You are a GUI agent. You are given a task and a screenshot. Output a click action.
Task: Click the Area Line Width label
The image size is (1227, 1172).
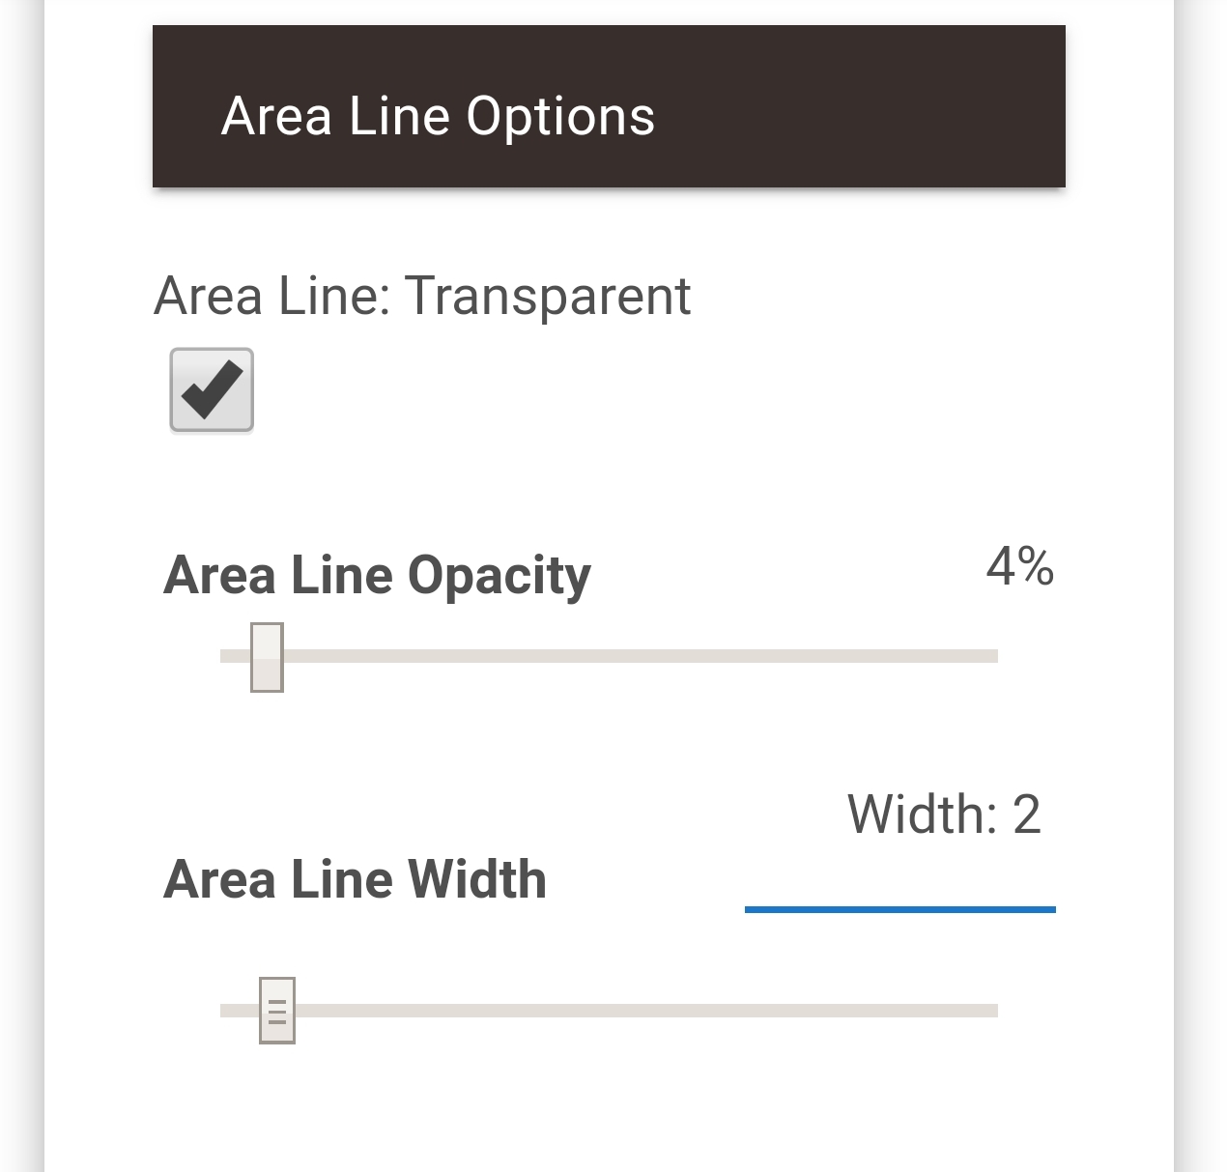pyautogui.click(x=355, y=879)
